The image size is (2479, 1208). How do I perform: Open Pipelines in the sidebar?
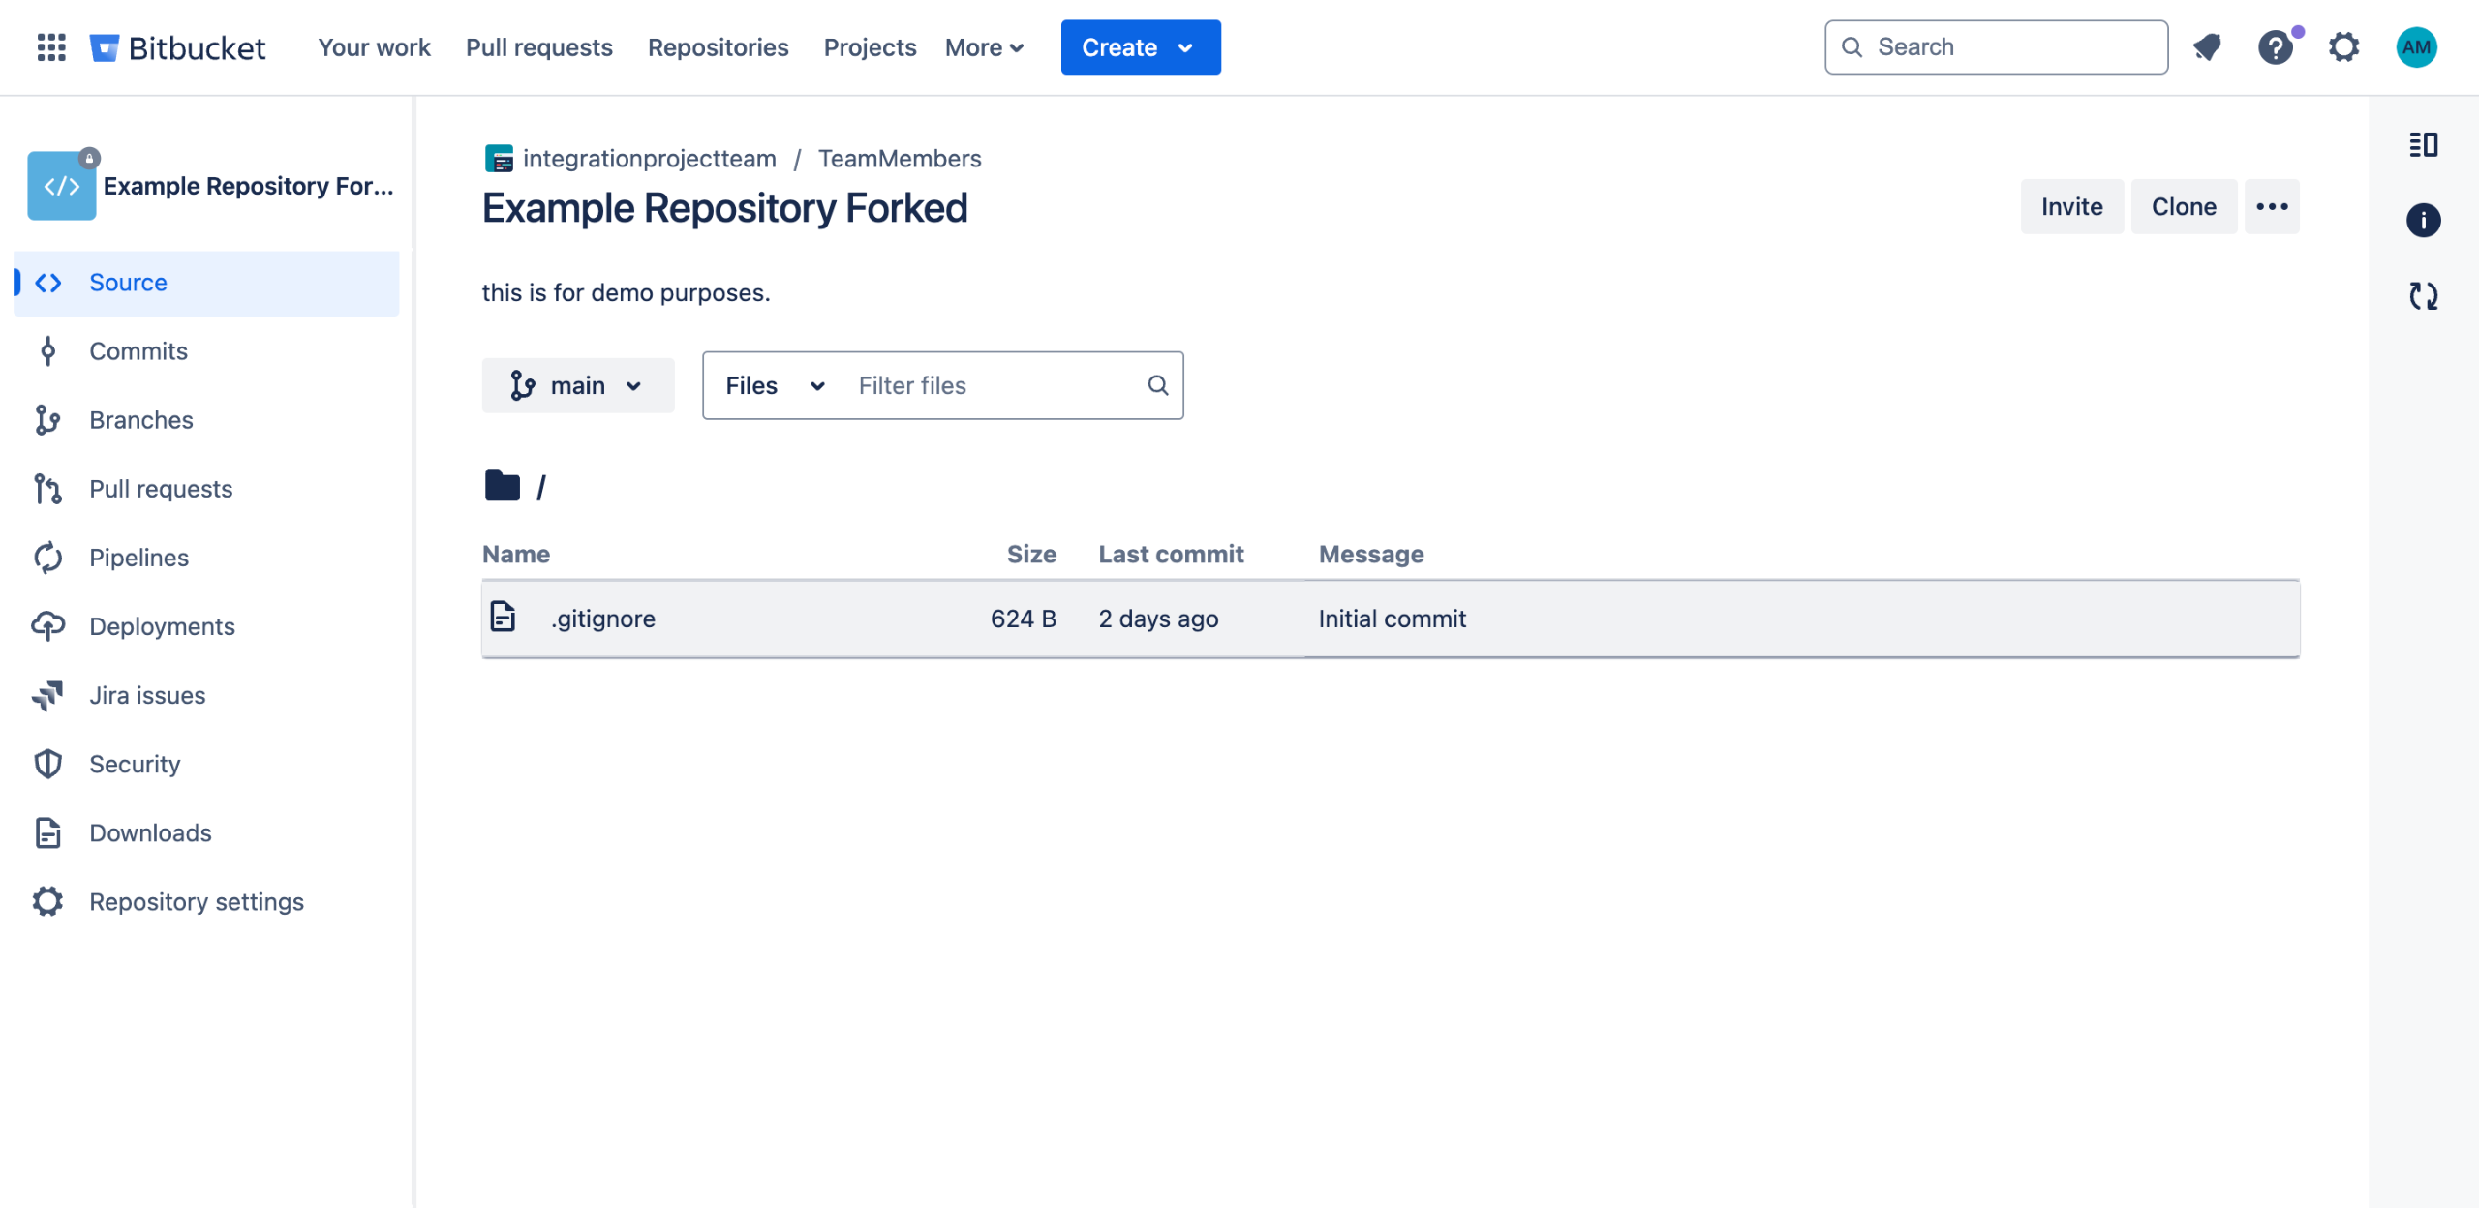[206, 558]
